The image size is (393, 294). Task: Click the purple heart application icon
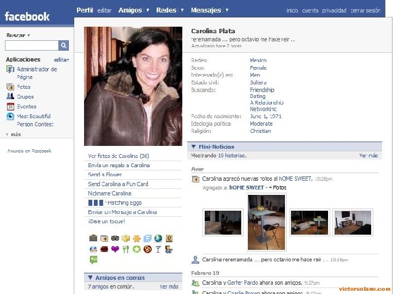pos(115,249)
